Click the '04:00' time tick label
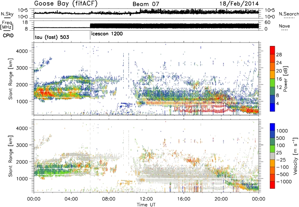 pyautogui.click(x=71, y=199)
